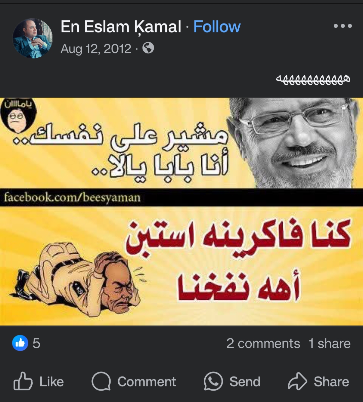Click the globe public audience icon
363x402 pixels.
pyautogui.click(x=148, y=48)
